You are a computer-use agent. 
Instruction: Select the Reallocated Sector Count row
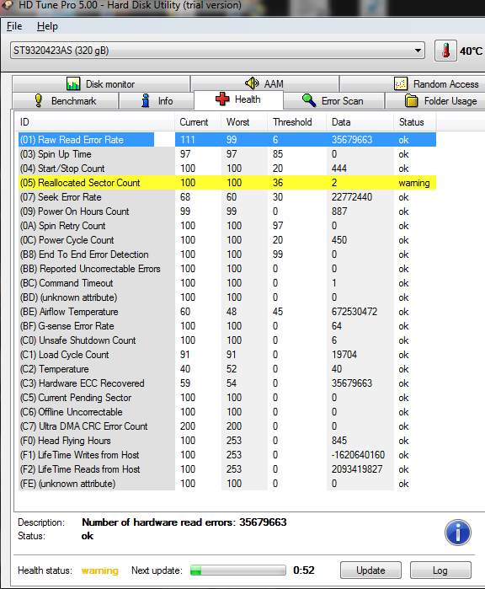(x=227, y=183)
